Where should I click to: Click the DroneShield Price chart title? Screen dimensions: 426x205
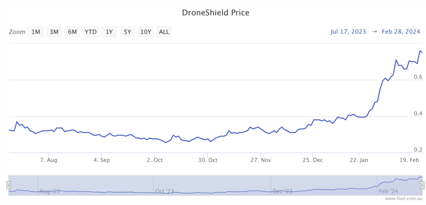215,13
